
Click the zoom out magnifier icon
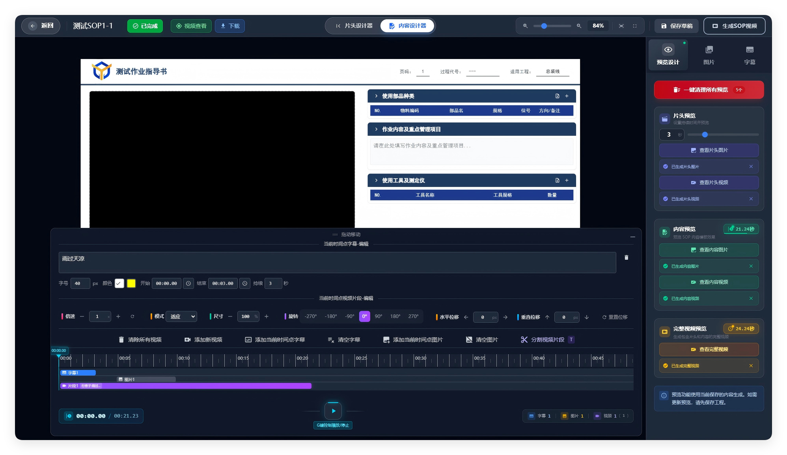point(525,26)
